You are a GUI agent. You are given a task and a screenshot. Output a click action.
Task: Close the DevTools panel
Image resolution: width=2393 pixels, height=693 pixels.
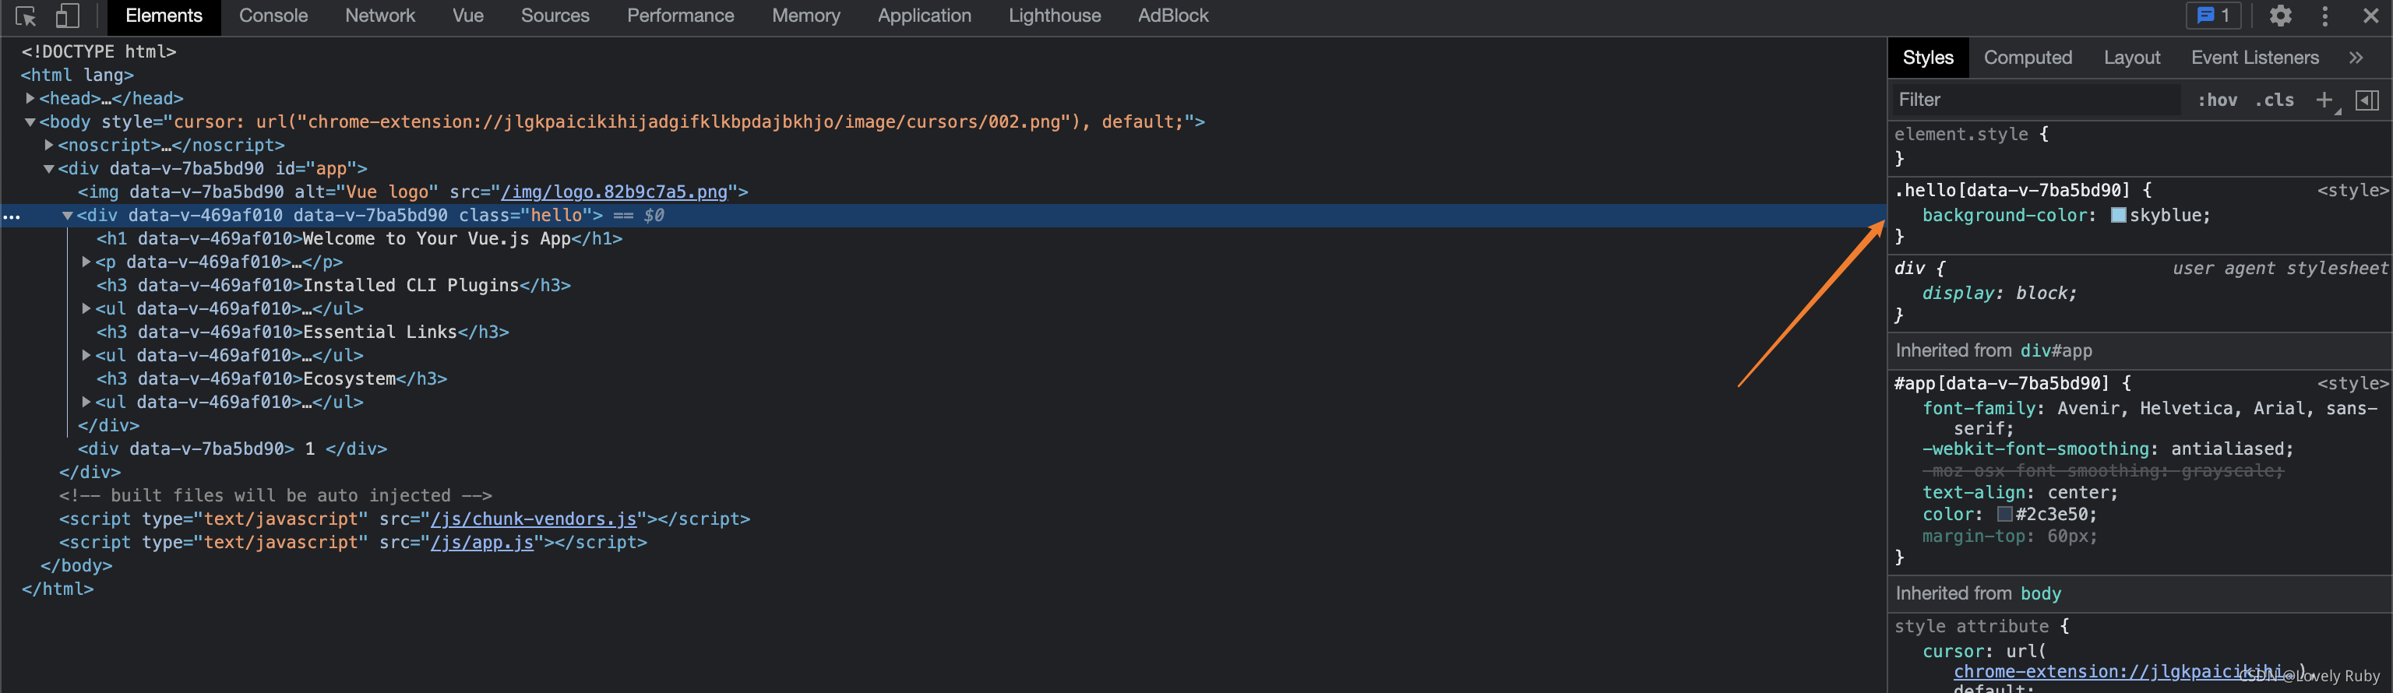(2370, 16)
